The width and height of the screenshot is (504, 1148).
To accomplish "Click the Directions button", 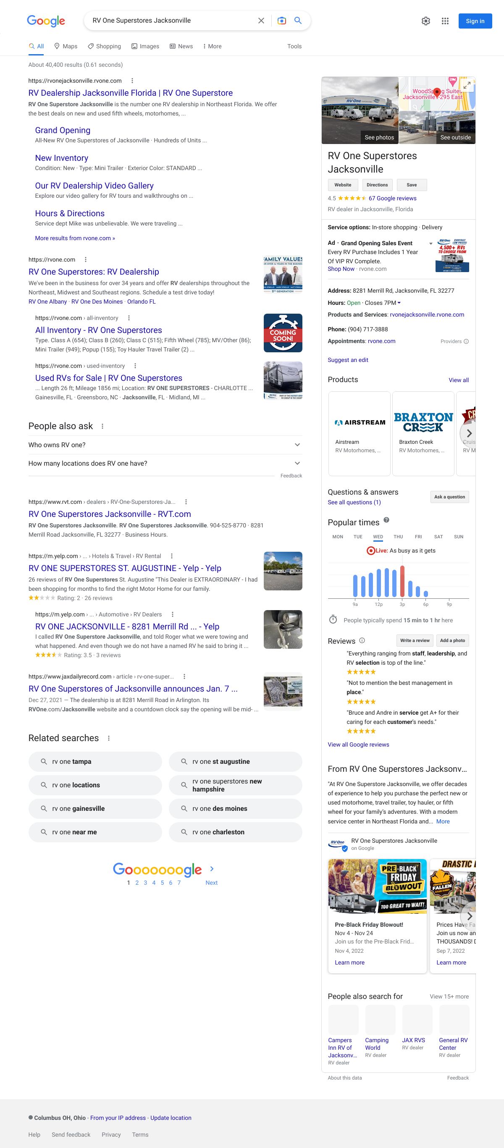I will pyautogui.click(x=377, y=185).
